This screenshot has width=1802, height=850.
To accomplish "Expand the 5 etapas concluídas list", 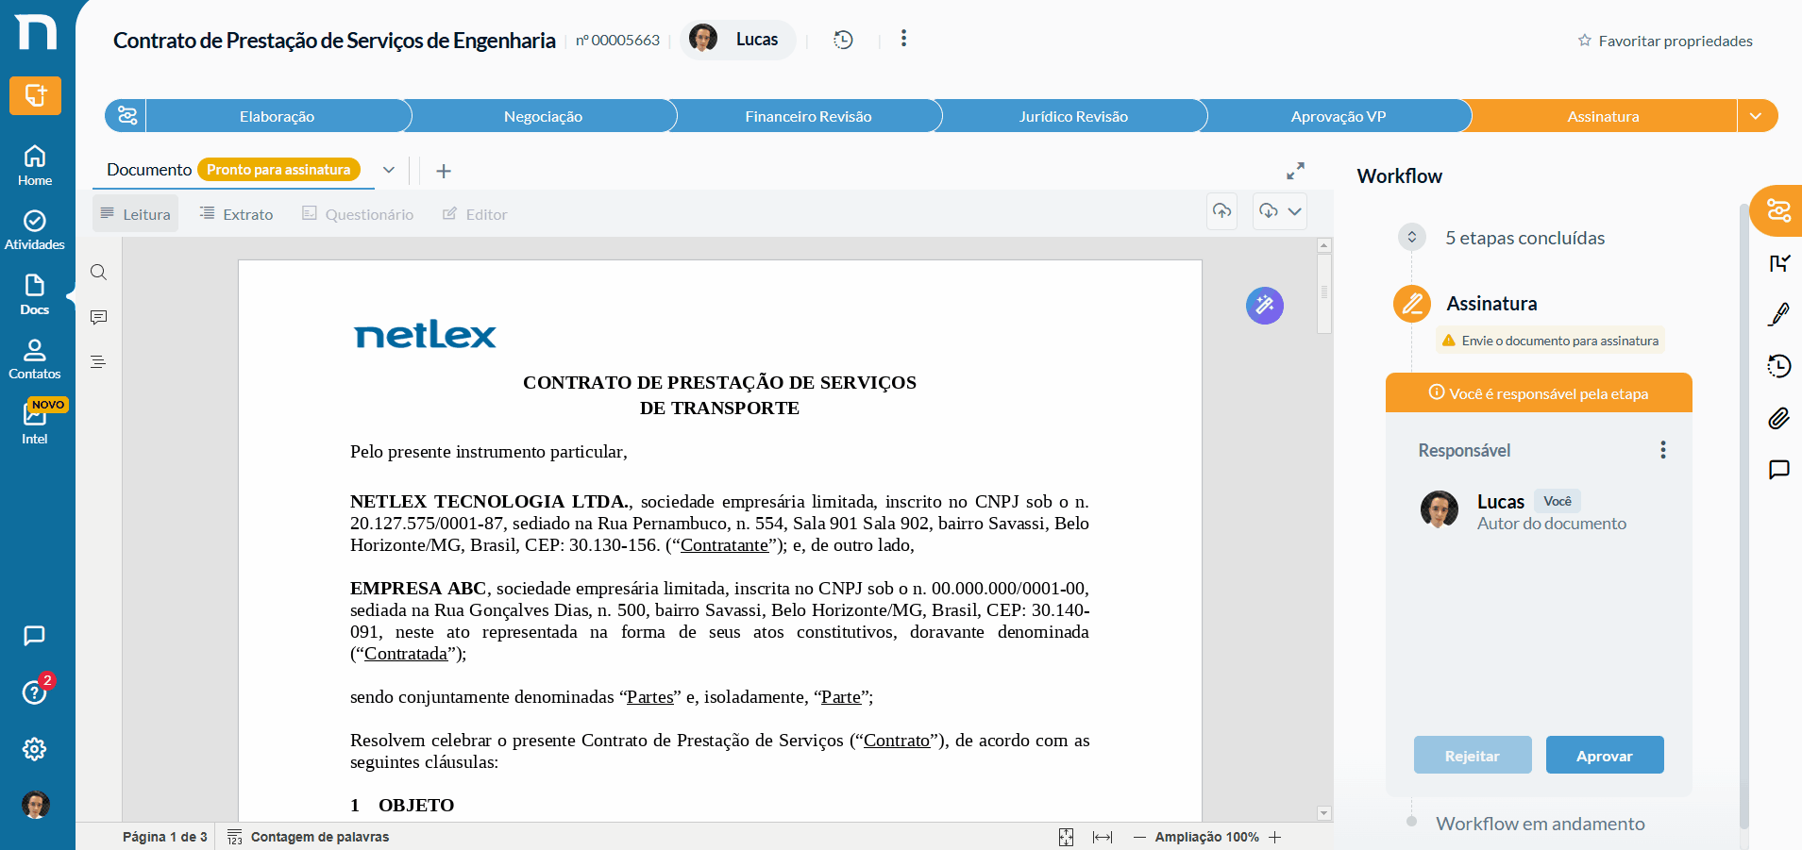I will (x=1412, y=237).
